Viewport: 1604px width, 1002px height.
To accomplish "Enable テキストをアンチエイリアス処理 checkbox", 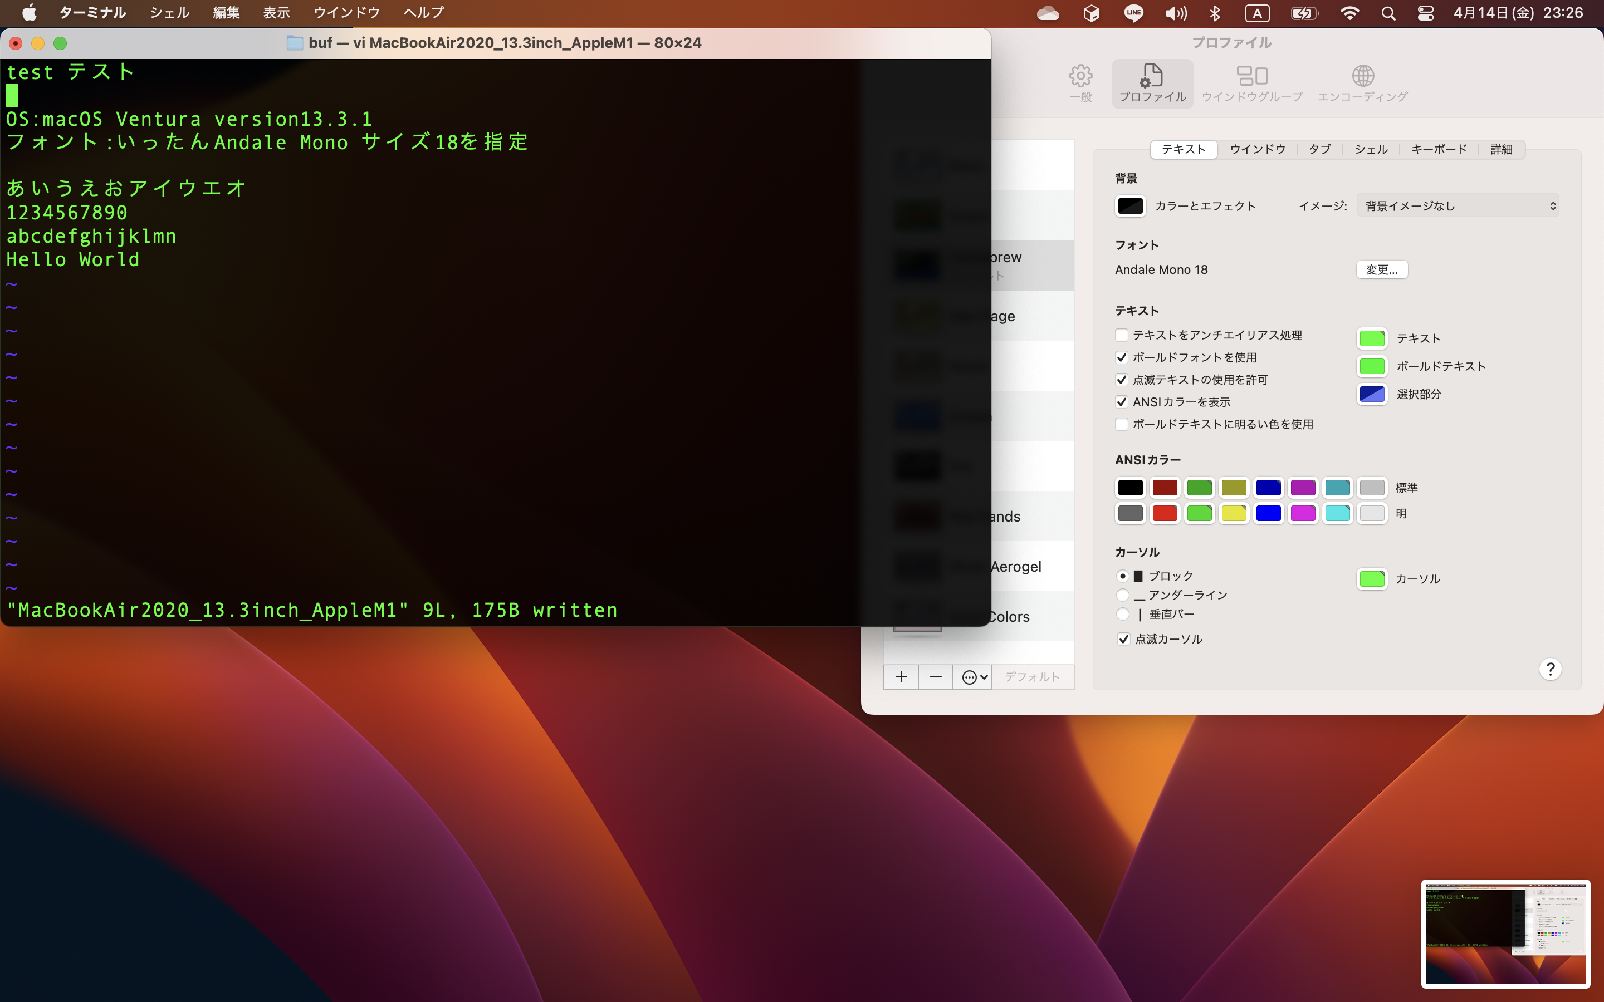I will (x=1122, y=335).
